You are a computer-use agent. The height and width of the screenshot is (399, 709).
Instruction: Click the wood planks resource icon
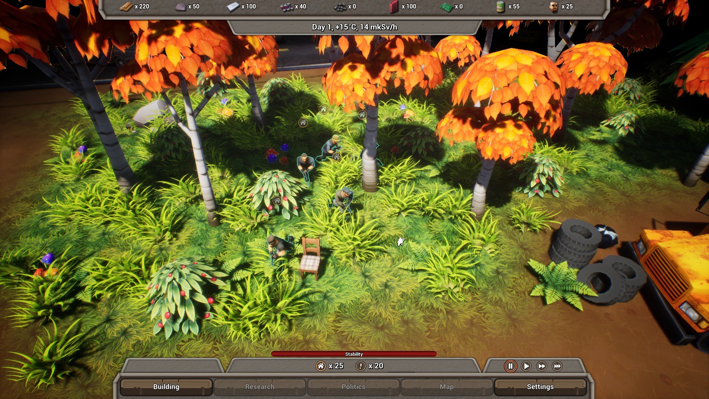pyautogui.click(x=126, y=7)
